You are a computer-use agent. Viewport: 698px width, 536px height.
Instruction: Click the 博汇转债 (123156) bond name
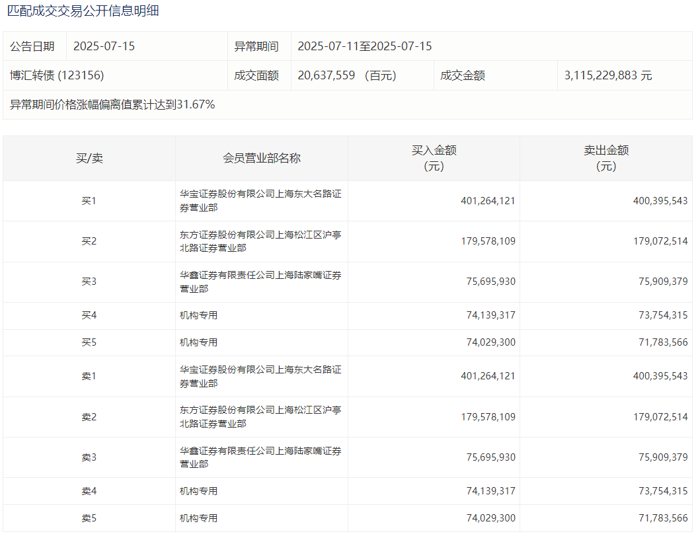pyautogui.click(x=57, y=75)
